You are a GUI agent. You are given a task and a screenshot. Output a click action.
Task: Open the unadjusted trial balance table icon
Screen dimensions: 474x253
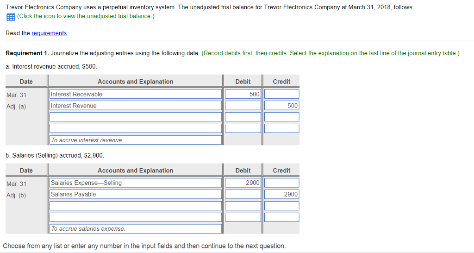11,17
